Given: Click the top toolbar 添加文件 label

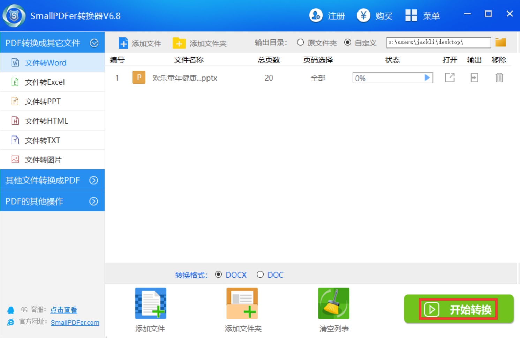Looking at the screenshot, I should click(x=146, y=43).
